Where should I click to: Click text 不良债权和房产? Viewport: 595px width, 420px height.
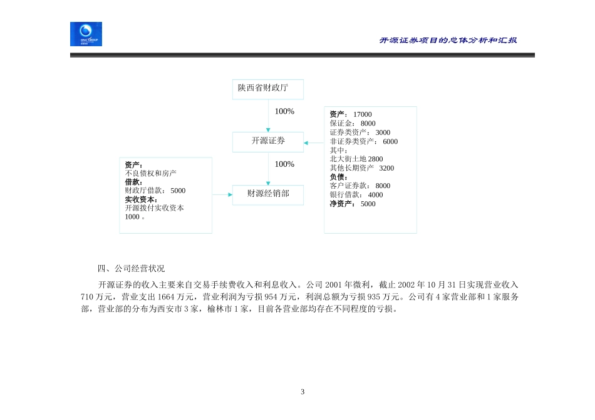point(151,174)
